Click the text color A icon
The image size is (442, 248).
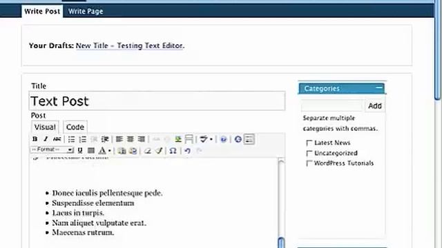coord(102,151)
